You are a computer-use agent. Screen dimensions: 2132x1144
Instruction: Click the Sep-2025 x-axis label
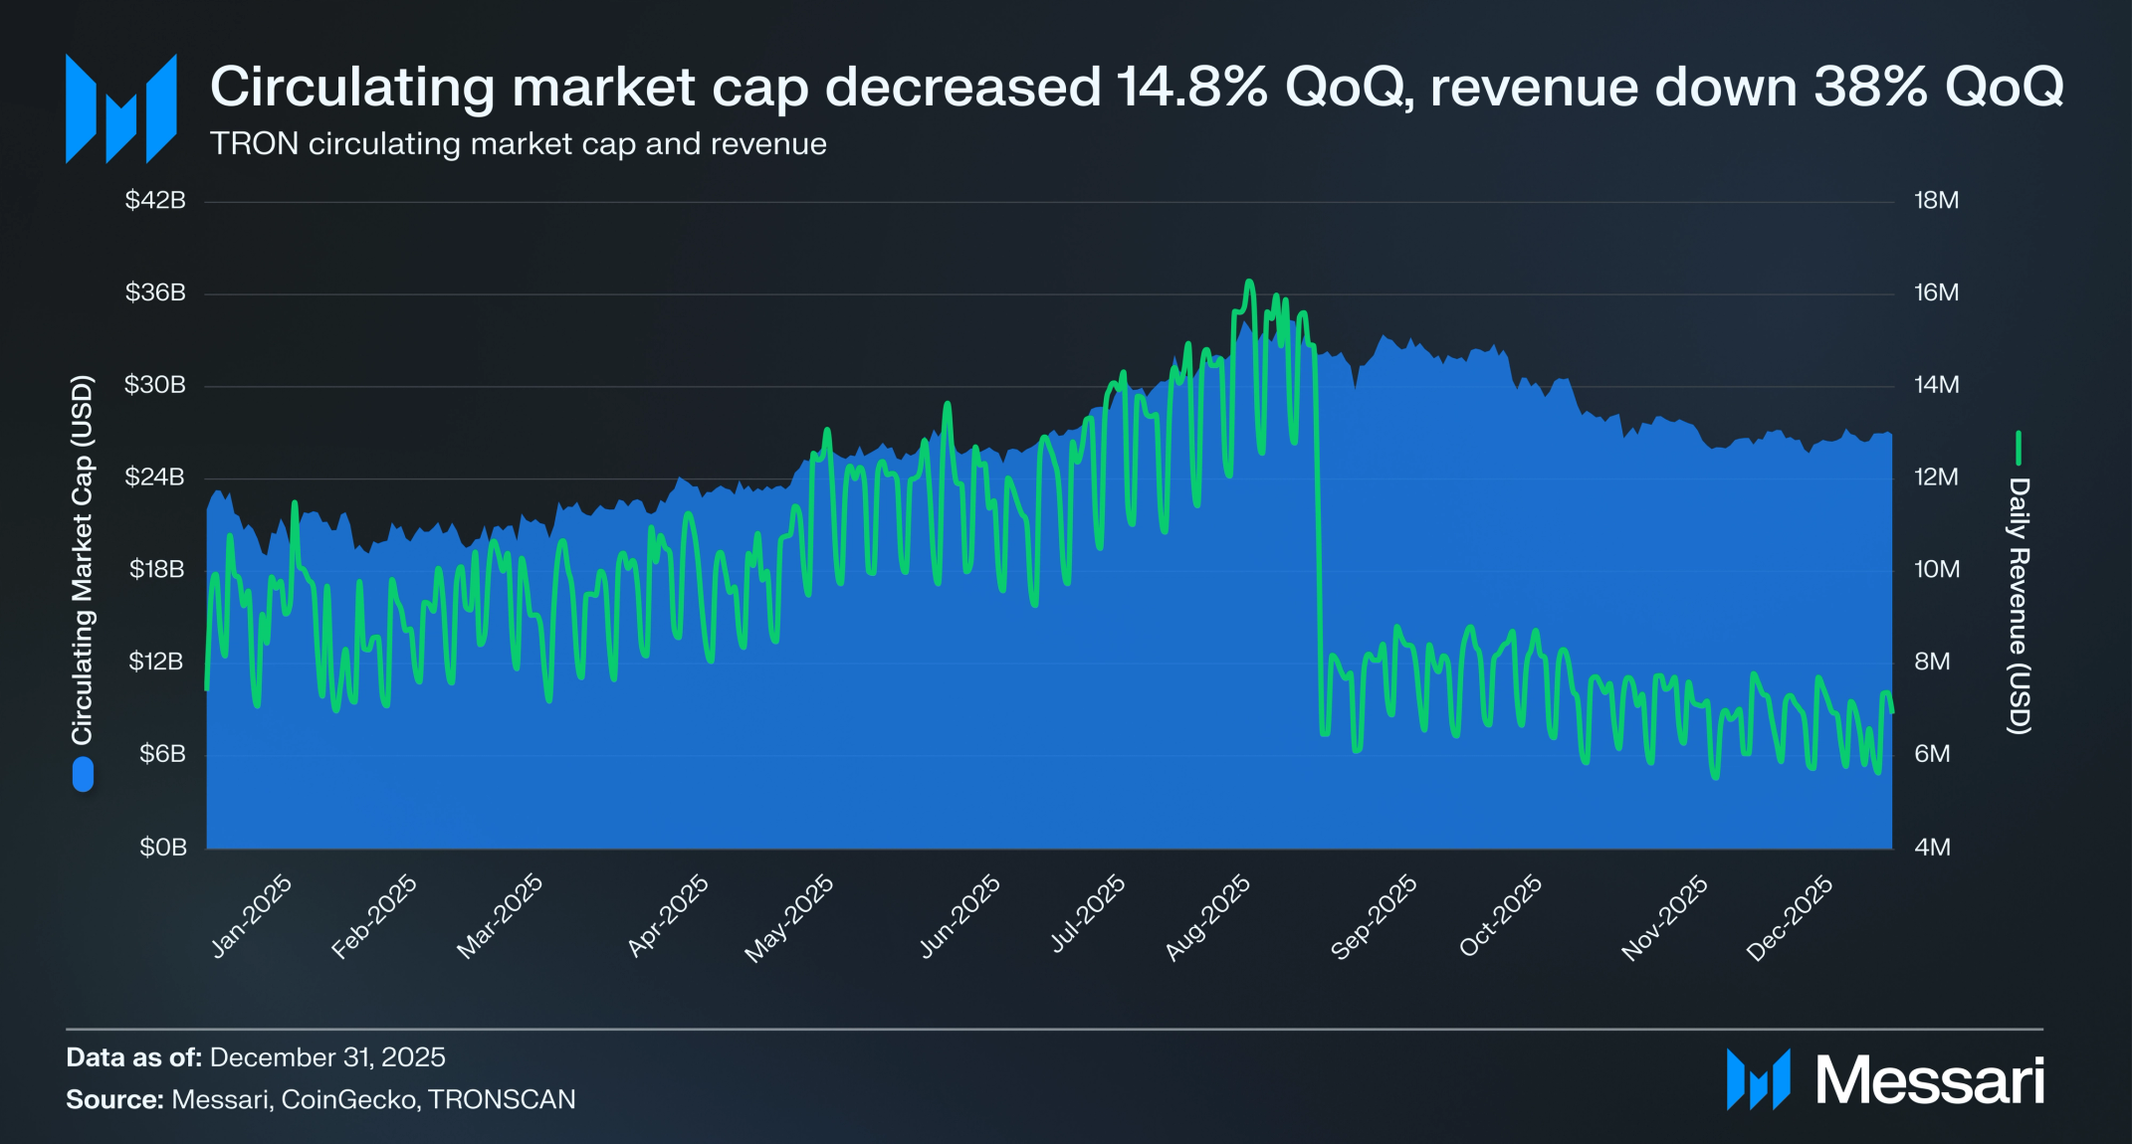click(1374, 917)
